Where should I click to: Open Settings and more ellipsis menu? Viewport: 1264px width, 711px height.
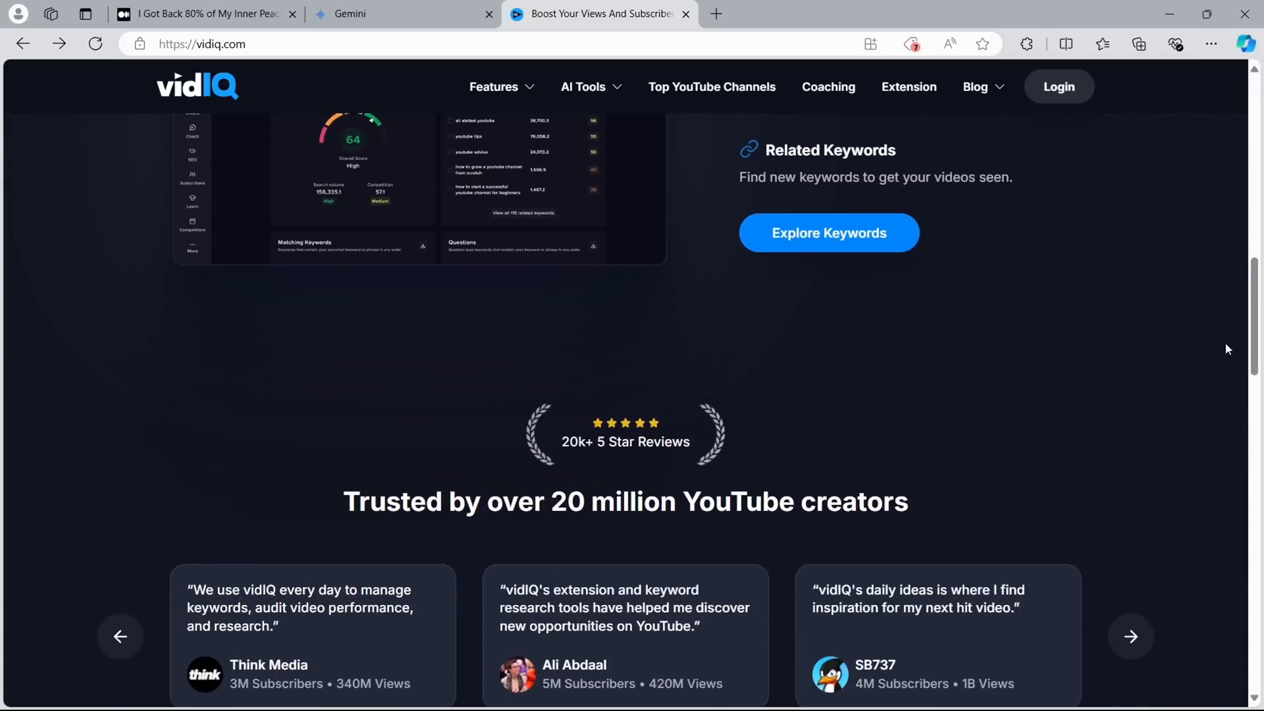click(x=1211, y=44)
